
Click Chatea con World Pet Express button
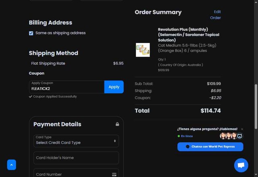click(210, 146)
